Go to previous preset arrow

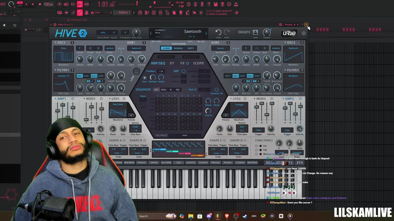click(x=151, y=33)
